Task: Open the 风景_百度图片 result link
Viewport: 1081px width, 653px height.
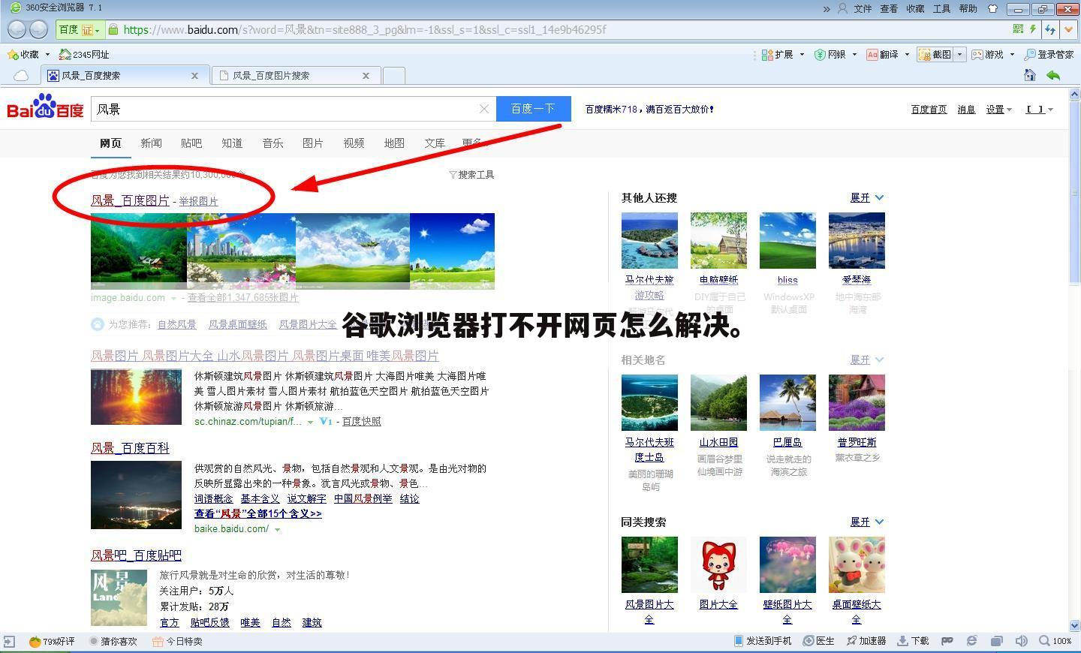Action: pos(130,200)
